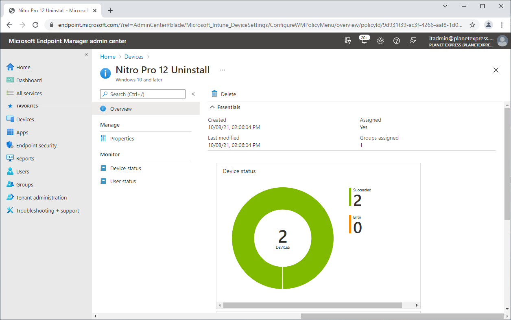
Task: Open Home in the left sidebar
Action: click(x=23, y=67)
